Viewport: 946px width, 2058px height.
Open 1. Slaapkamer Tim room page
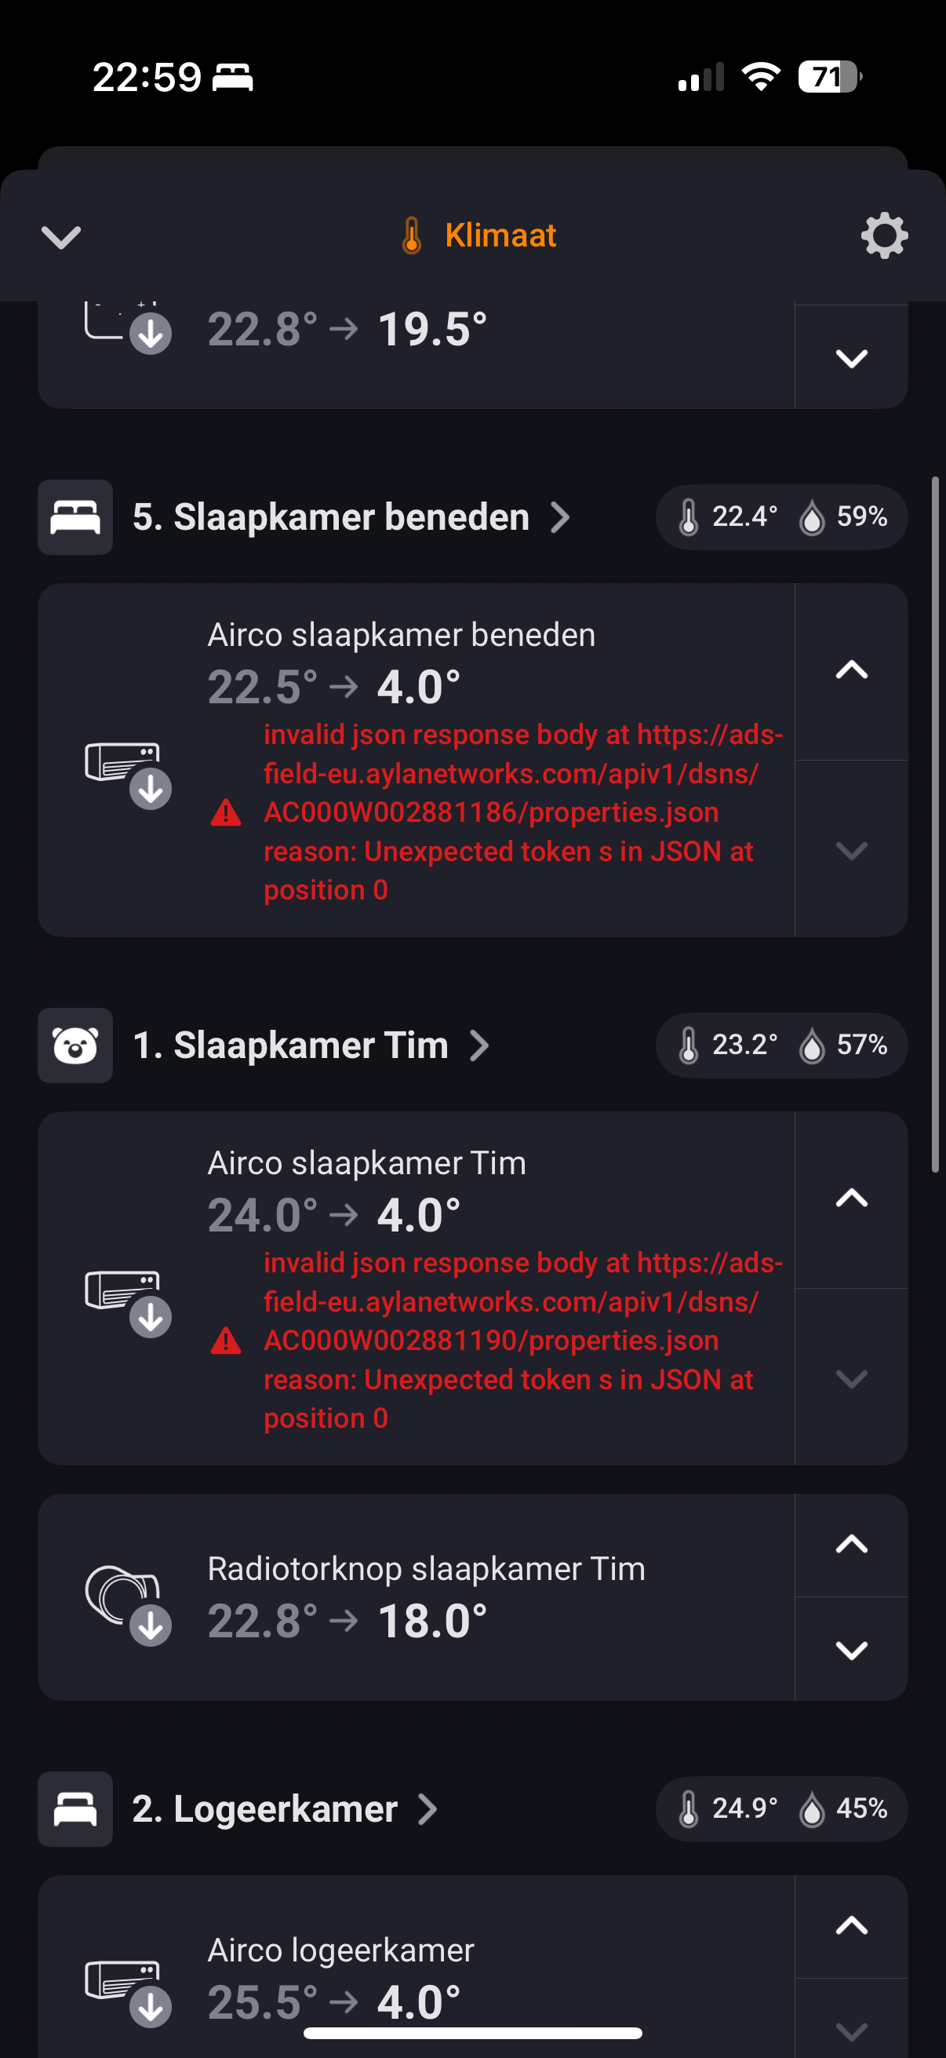(x=311, y=1045)
